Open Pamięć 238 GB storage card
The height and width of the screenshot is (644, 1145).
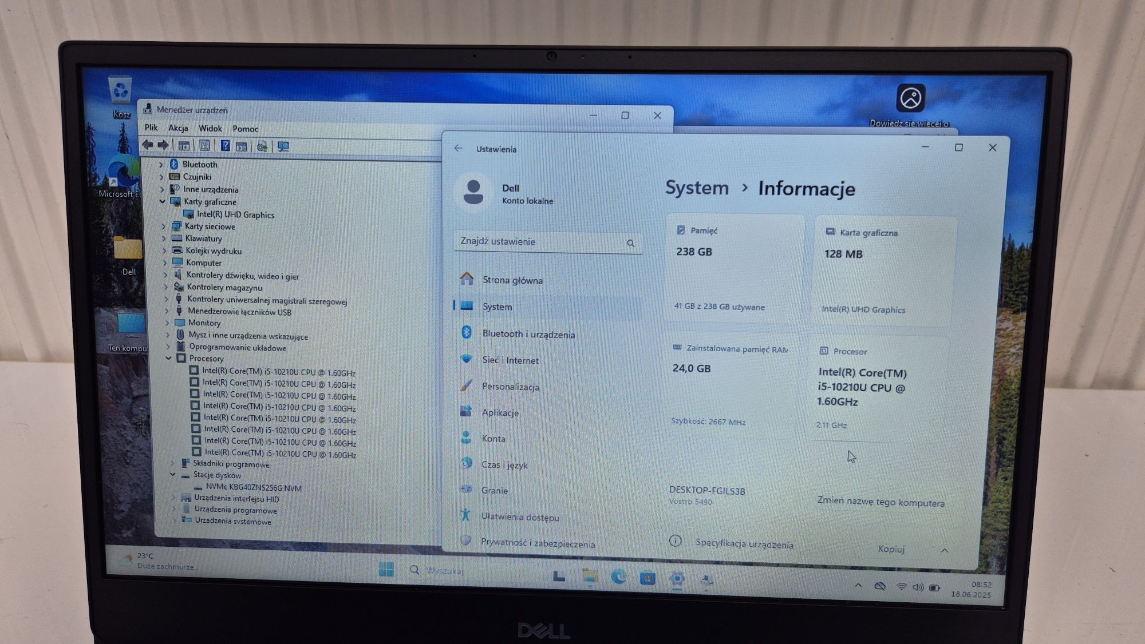tap(736, 269)
